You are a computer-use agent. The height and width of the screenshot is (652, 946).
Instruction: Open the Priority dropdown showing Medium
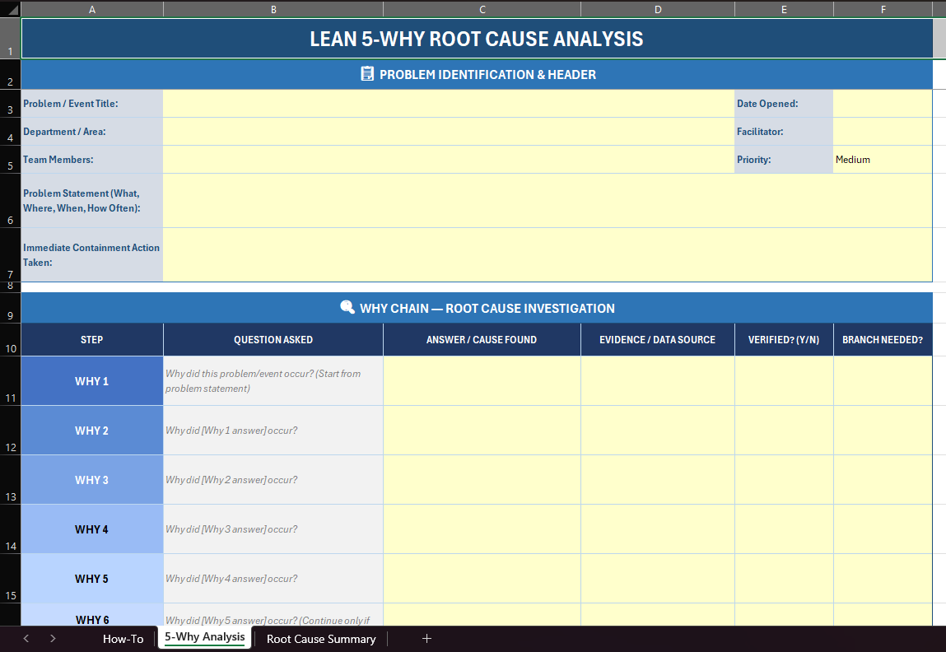(x=881, y=159)
